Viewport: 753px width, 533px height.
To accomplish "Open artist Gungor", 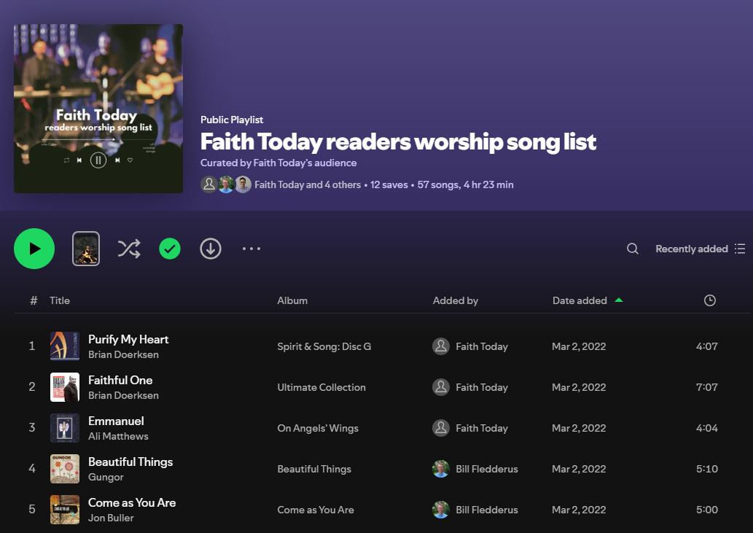I will pyautogui.click(x=106, y=478).
